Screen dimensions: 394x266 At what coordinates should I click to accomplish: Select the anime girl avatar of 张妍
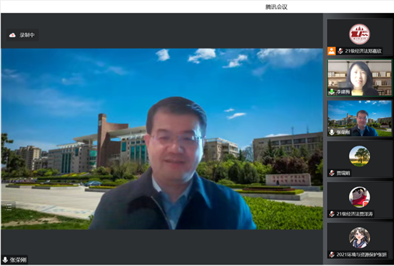[359, 237]
